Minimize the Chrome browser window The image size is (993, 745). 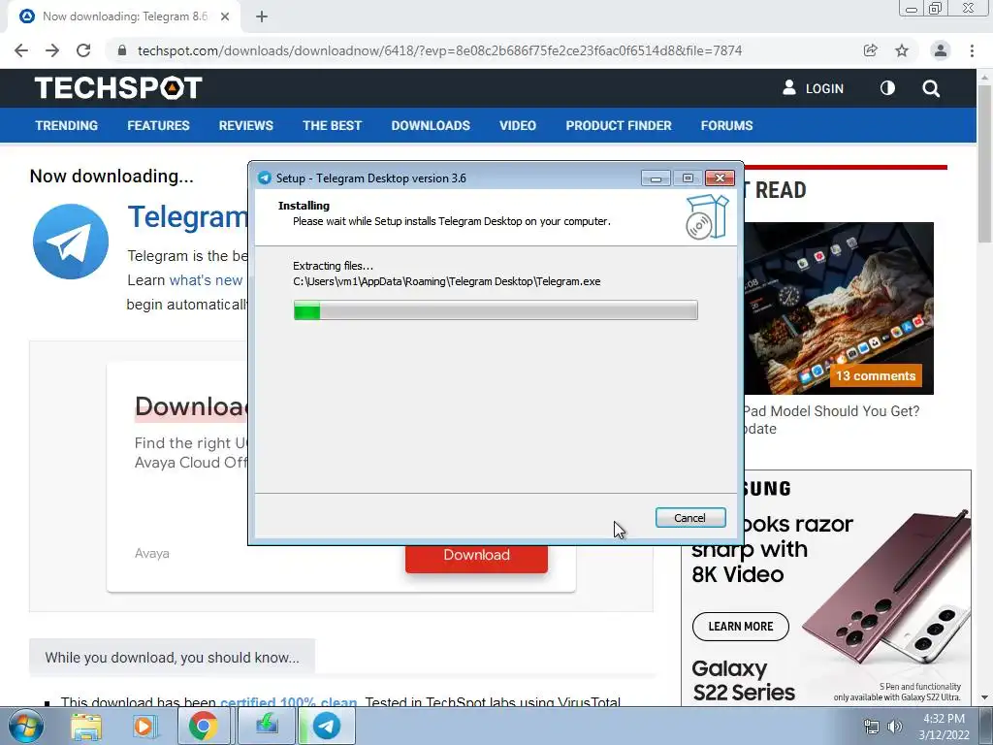pyautogui.click(x=912, y=8)
